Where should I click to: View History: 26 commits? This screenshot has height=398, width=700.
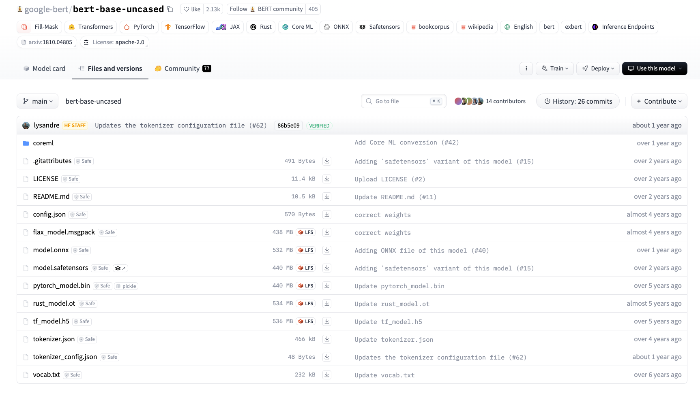tap(578, 101)
